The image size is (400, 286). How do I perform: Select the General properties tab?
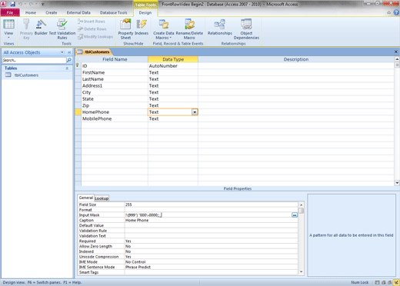(x=86, y=198)
